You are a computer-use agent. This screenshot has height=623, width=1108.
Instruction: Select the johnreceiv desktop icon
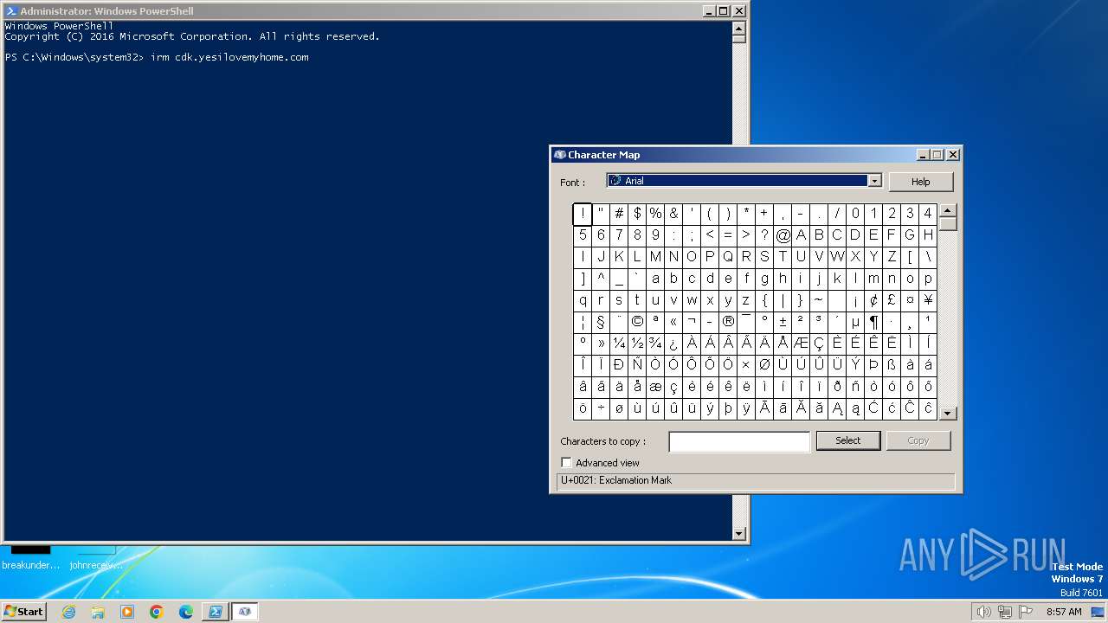pos(96,558)
